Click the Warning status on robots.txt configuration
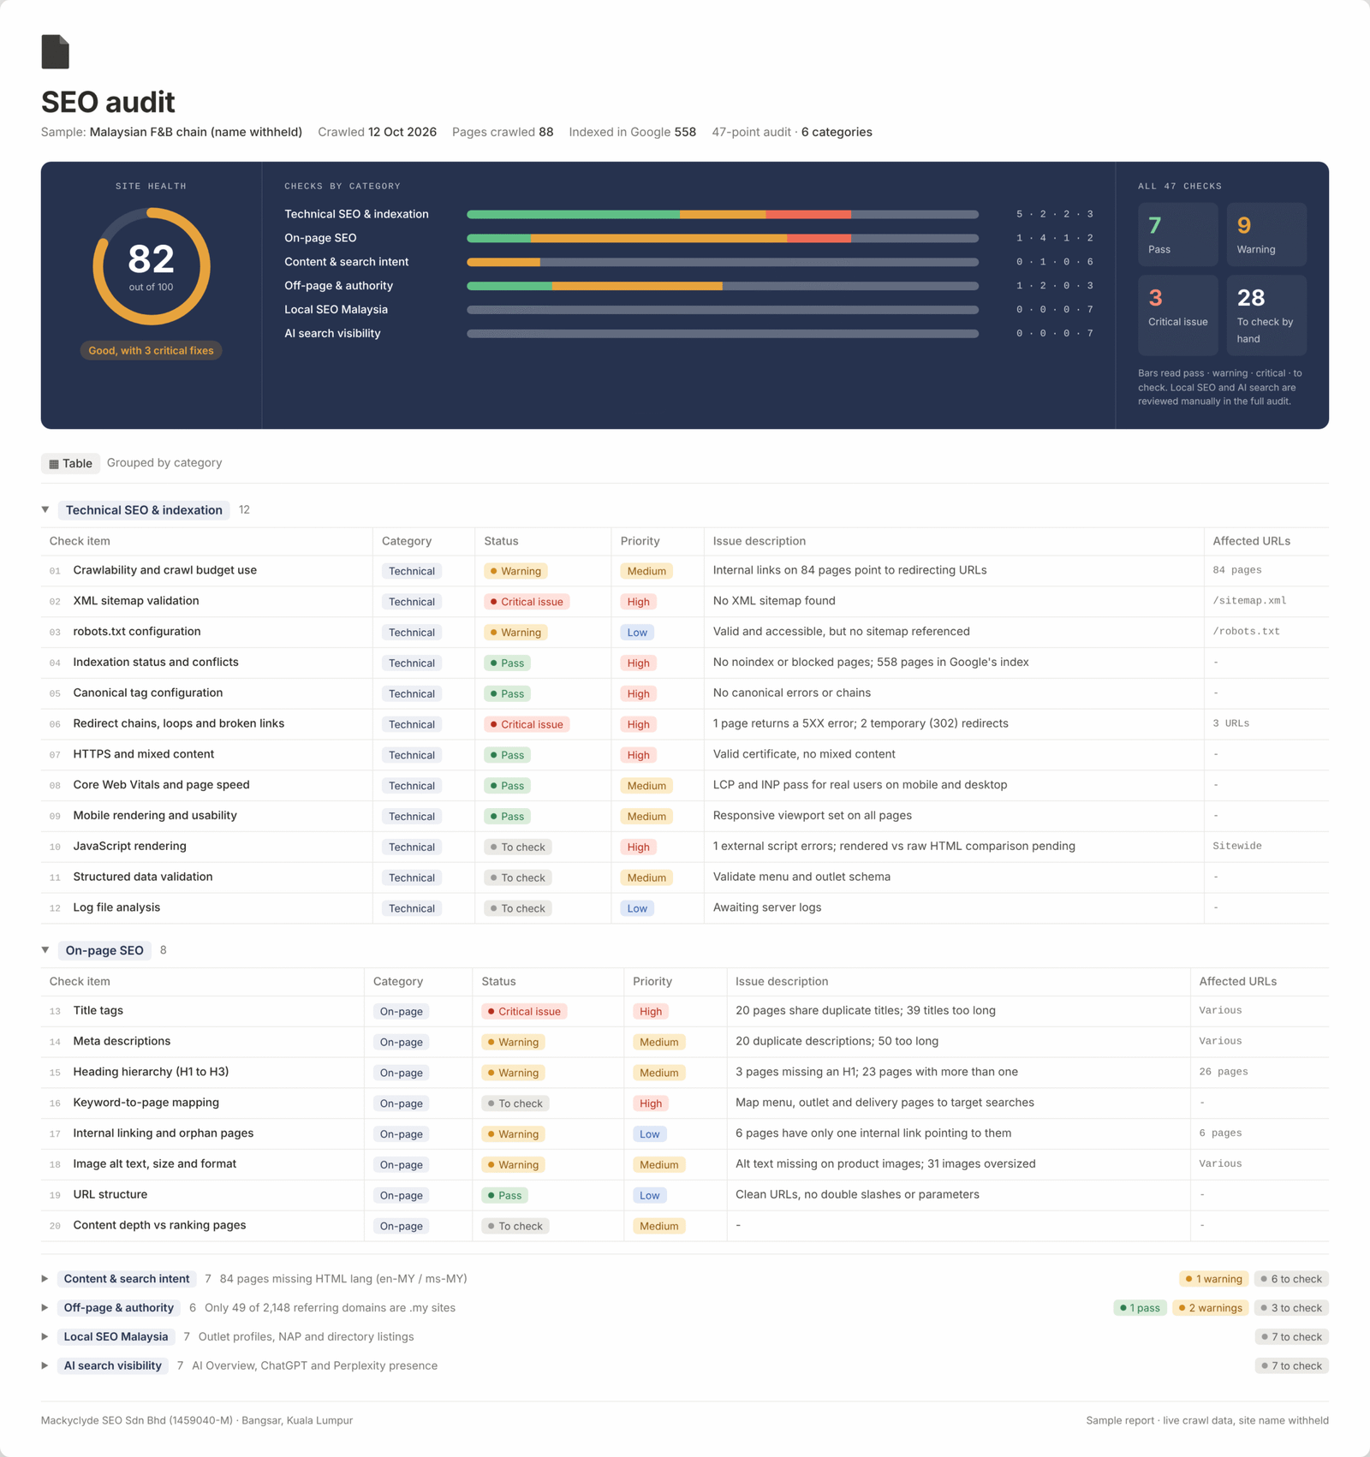This screenshot has width=1370, height=1457. click(515, 633)
